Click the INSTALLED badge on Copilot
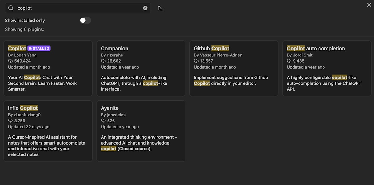 [x=39, y=48]
